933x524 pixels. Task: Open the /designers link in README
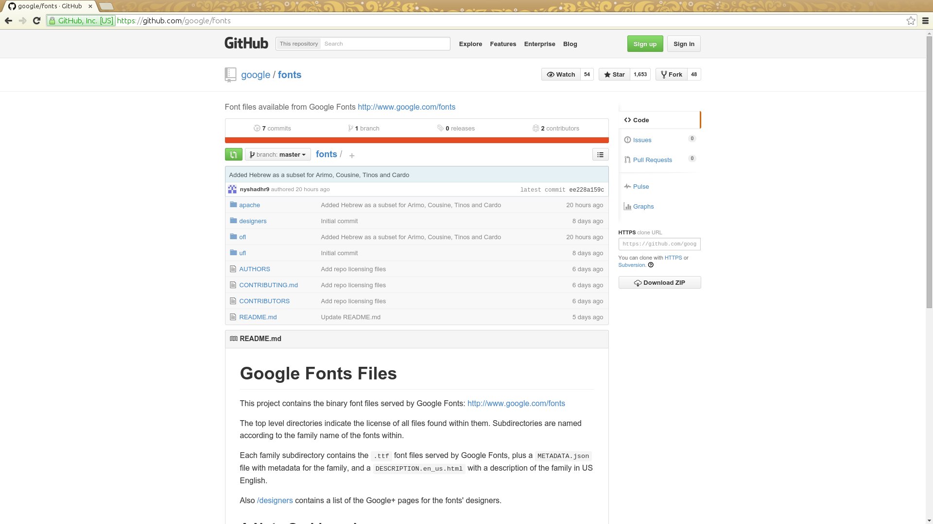275,500
